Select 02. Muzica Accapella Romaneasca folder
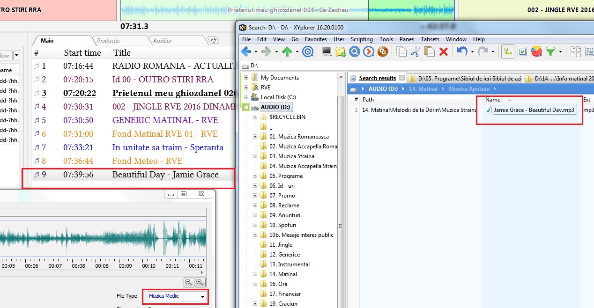Screen dimensions: 594x308 point(303,147)
